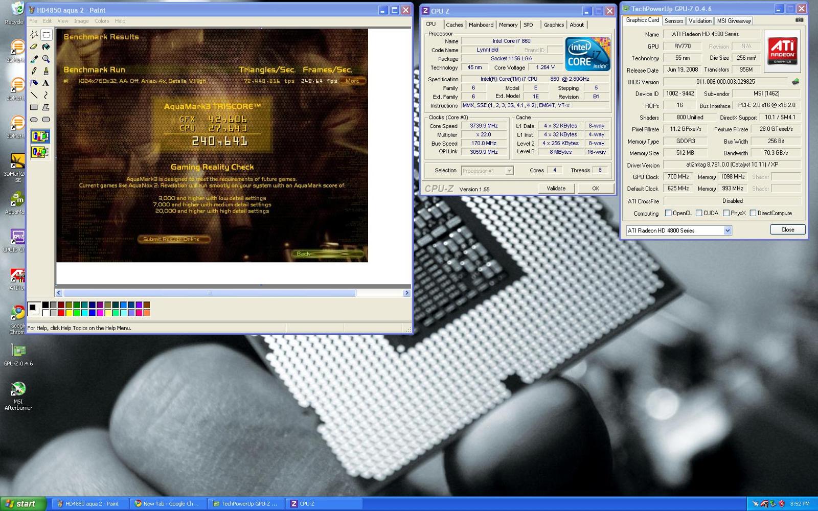This screenshot has width=818, height=511.
Task: Pick the Curve tool in Paint
Action: pos(46,95)
